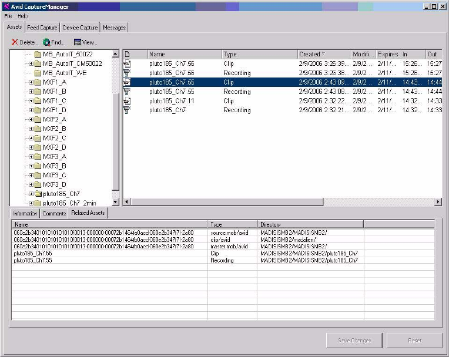This screenshot has height=357, width=449.
Task: Click the recording icon for pluto185_Ch7 Recording
Action: (127, 110)
